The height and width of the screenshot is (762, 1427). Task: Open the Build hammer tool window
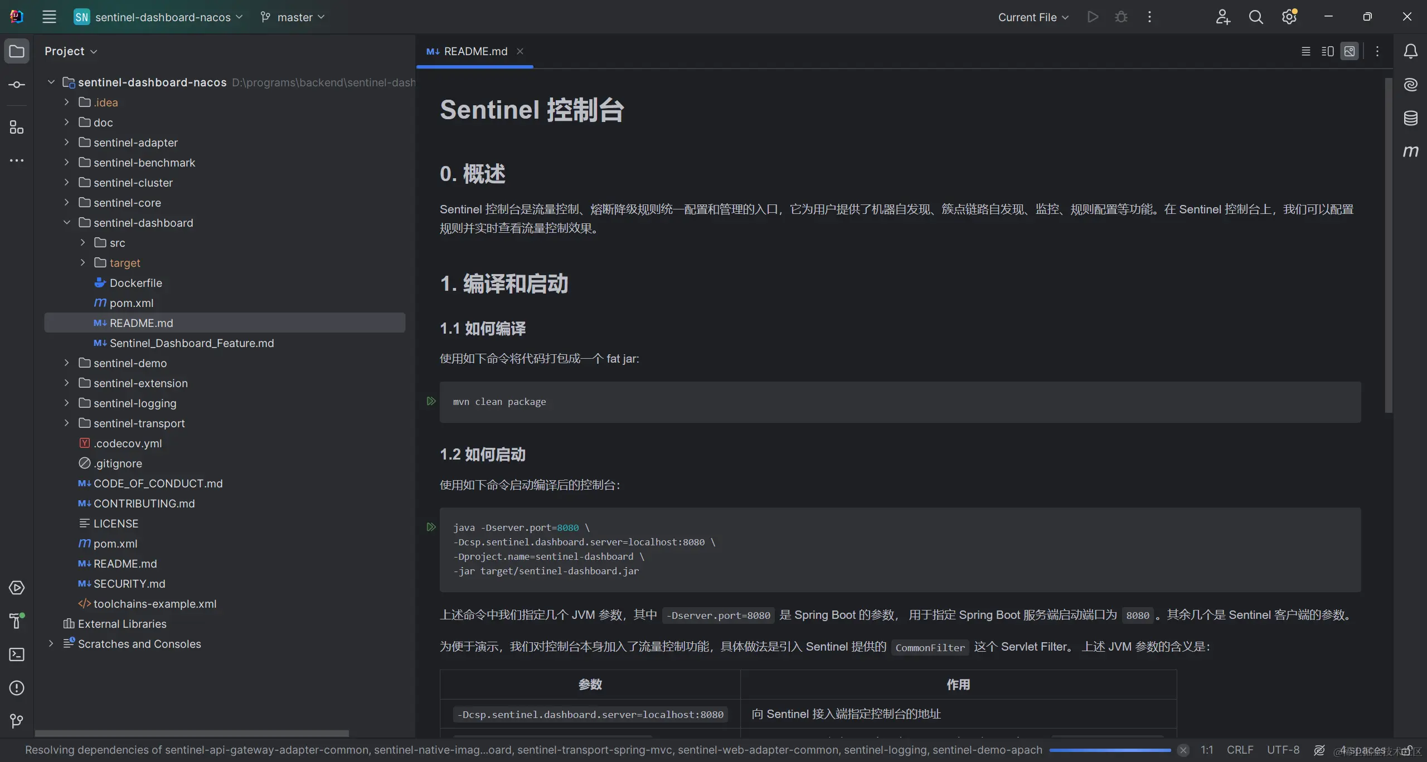[17, 621]
